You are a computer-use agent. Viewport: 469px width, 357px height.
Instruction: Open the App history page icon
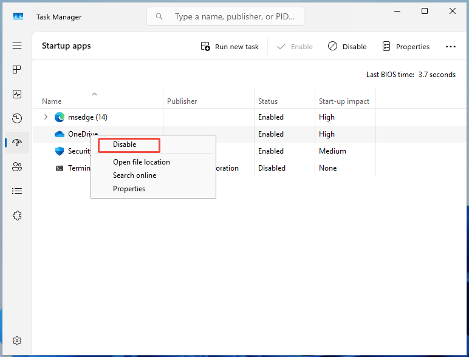pos(17,118)
